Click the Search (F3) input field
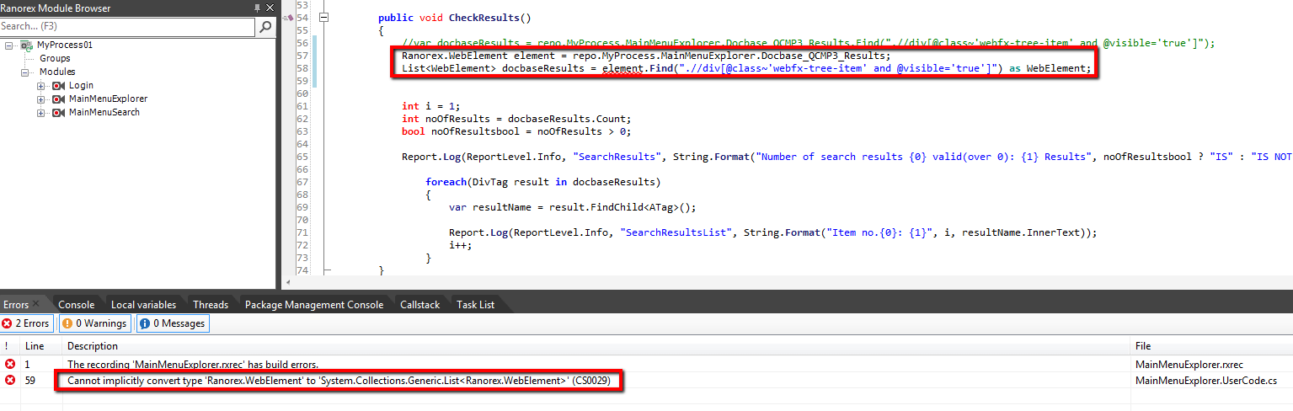The image size is (1293, 411). coord(127,27)
